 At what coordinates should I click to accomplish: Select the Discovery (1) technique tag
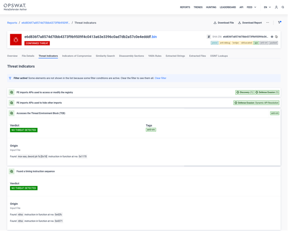pos(244,92)
